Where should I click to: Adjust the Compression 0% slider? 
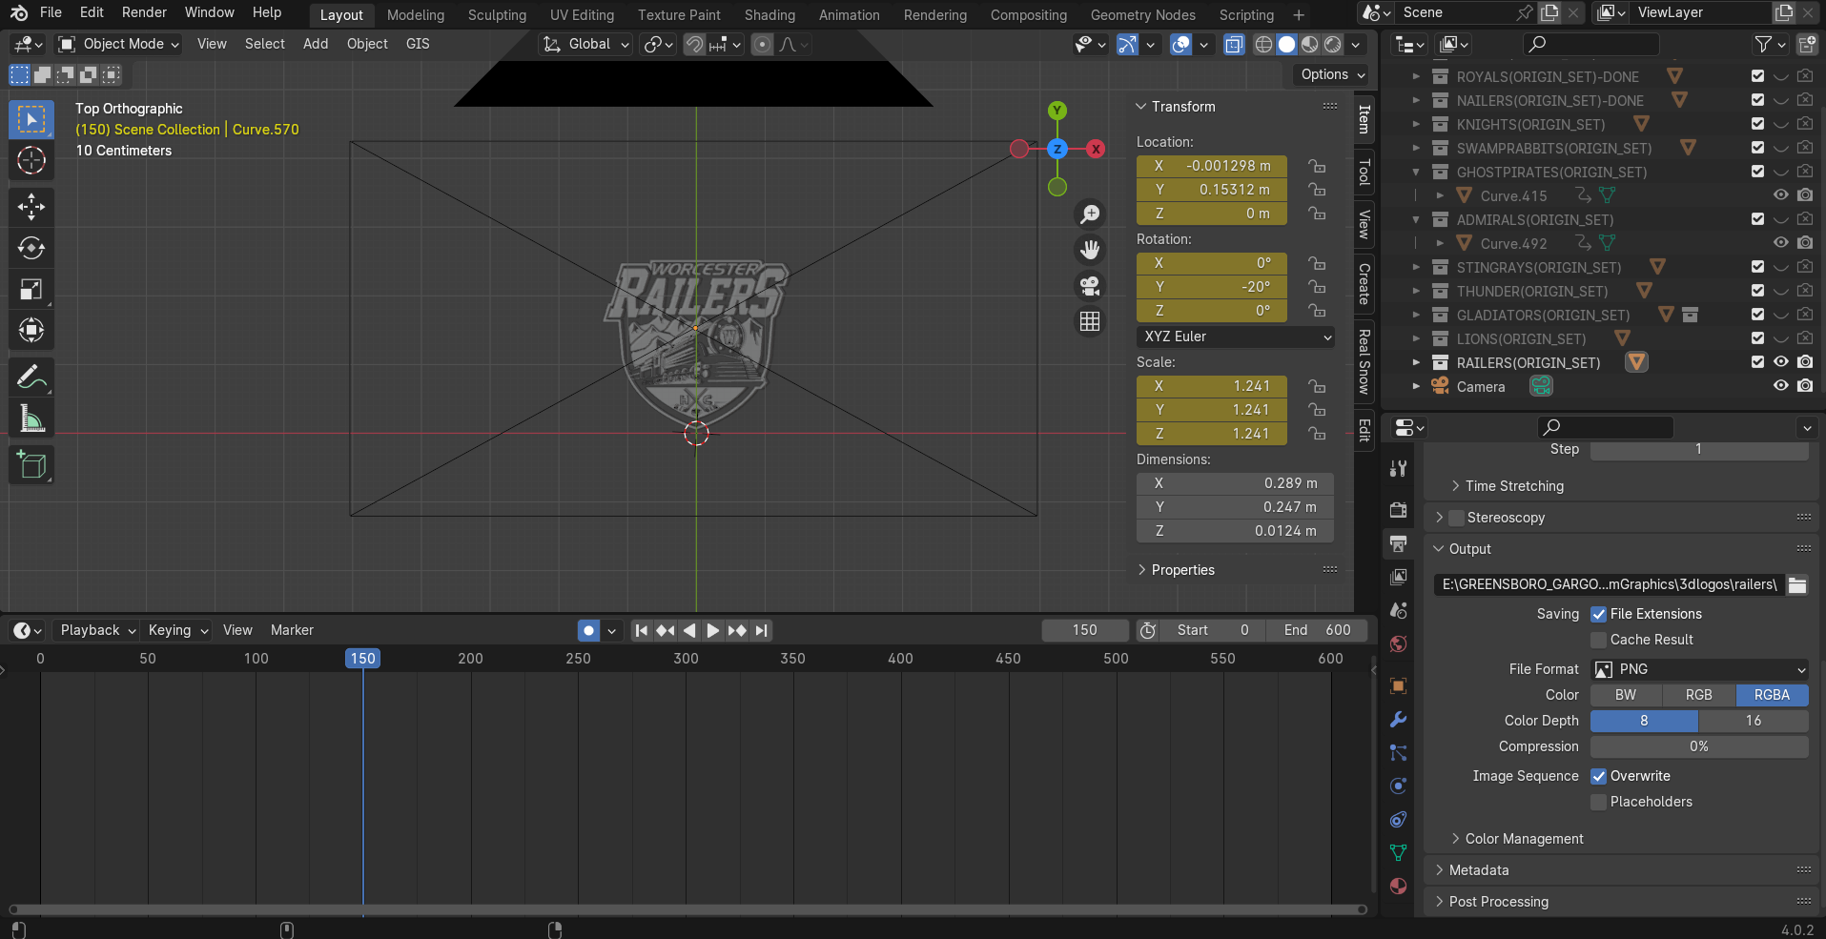(1699, 746)
